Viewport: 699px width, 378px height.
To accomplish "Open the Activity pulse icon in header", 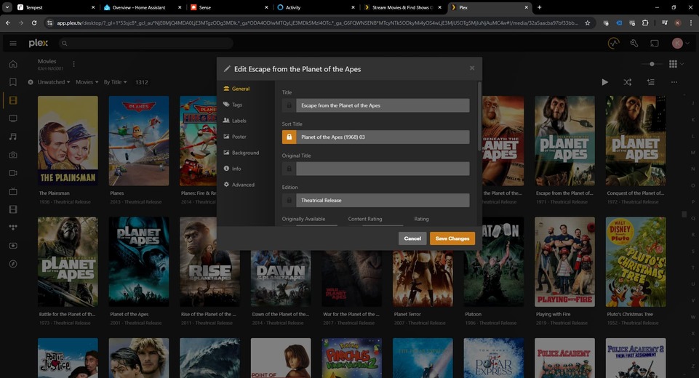I will pos(613,43).
